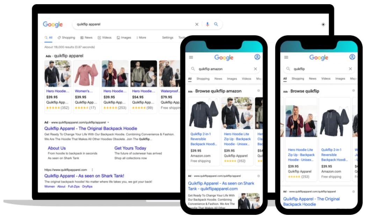Expand the ad URL dropdown arrow on the laptop

point(108,122)
